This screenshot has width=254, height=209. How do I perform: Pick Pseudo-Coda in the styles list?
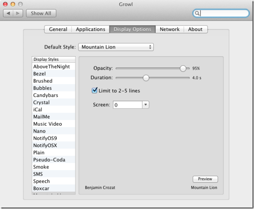[x=54, y=160]
